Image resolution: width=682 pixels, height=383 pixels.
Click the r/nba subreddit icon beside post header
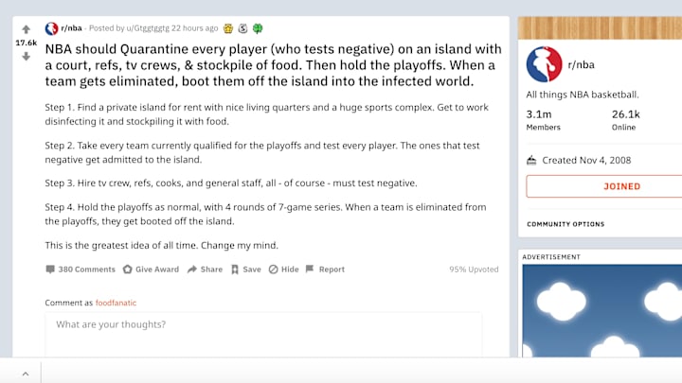(x=51, y=28)
